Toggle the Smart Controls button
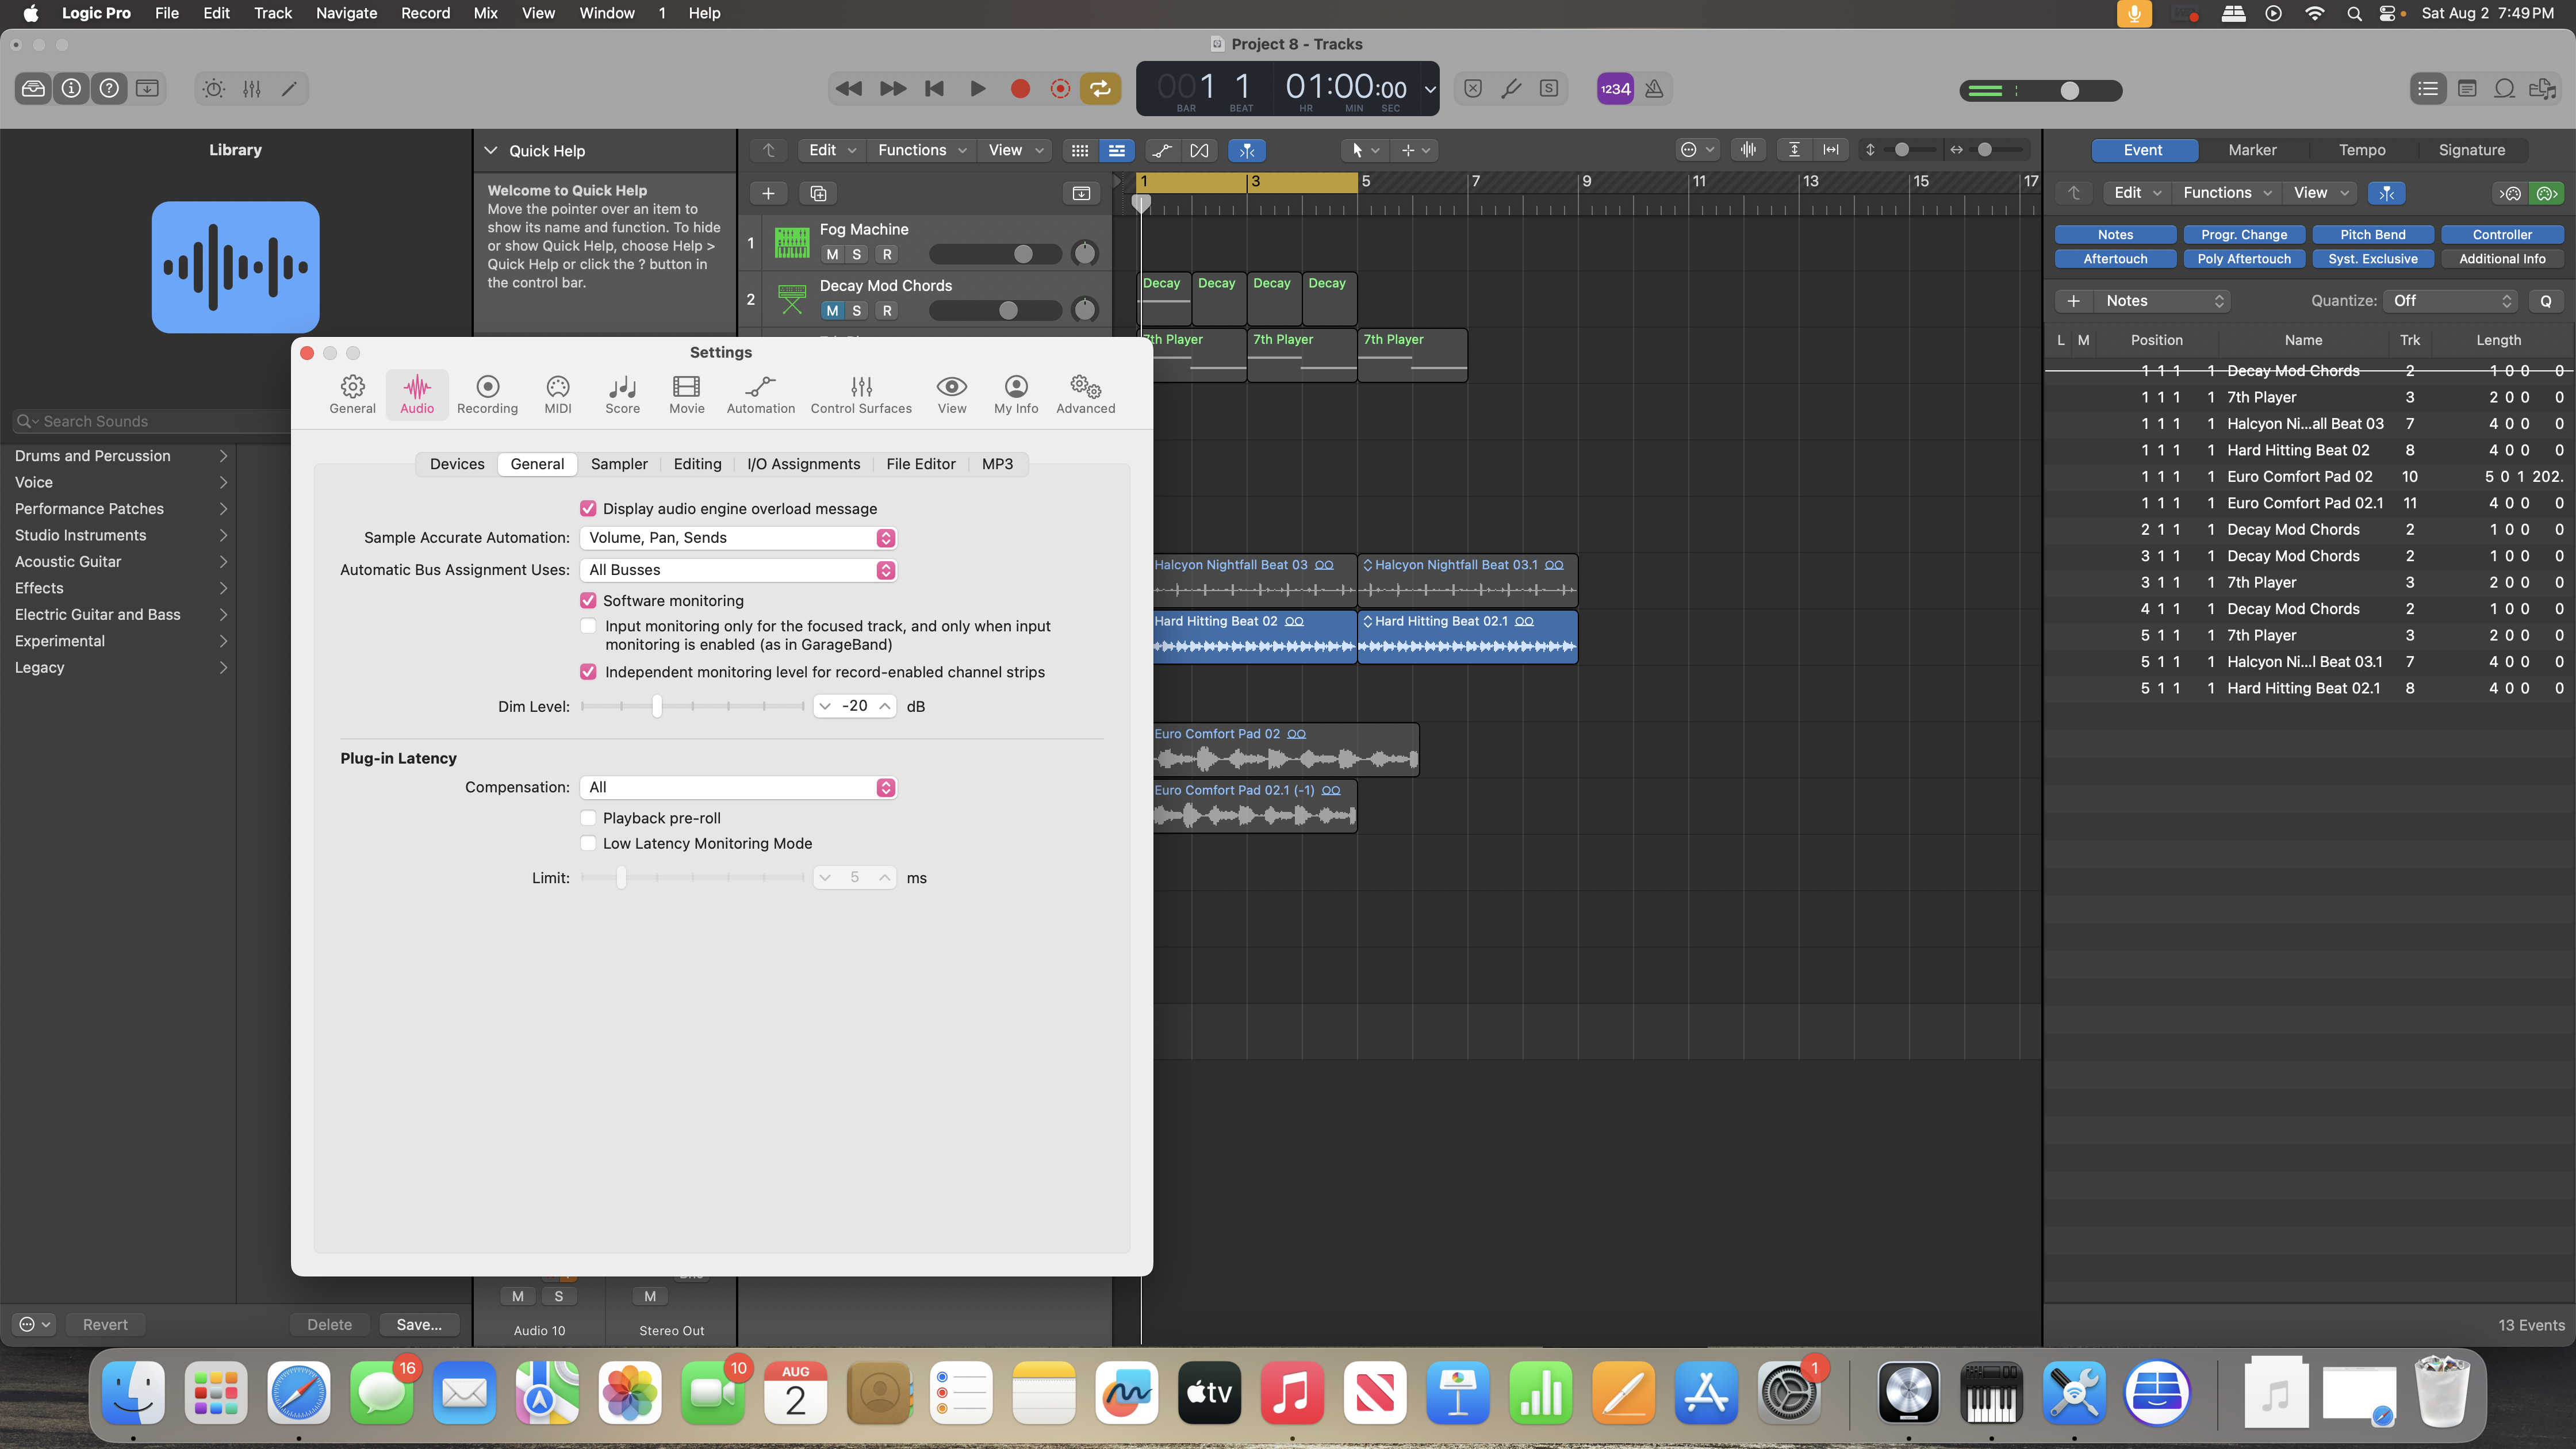Screen dimensions: 2576x1449 click(214, 89)
